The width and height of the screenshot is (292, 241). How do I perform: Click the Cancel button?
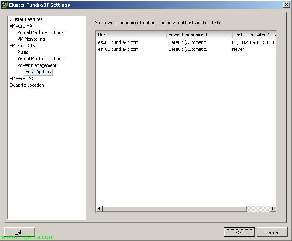(x=272, y=232)
